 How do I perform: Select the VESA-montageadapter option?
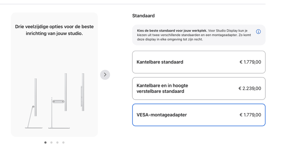[x=199, y=115]
